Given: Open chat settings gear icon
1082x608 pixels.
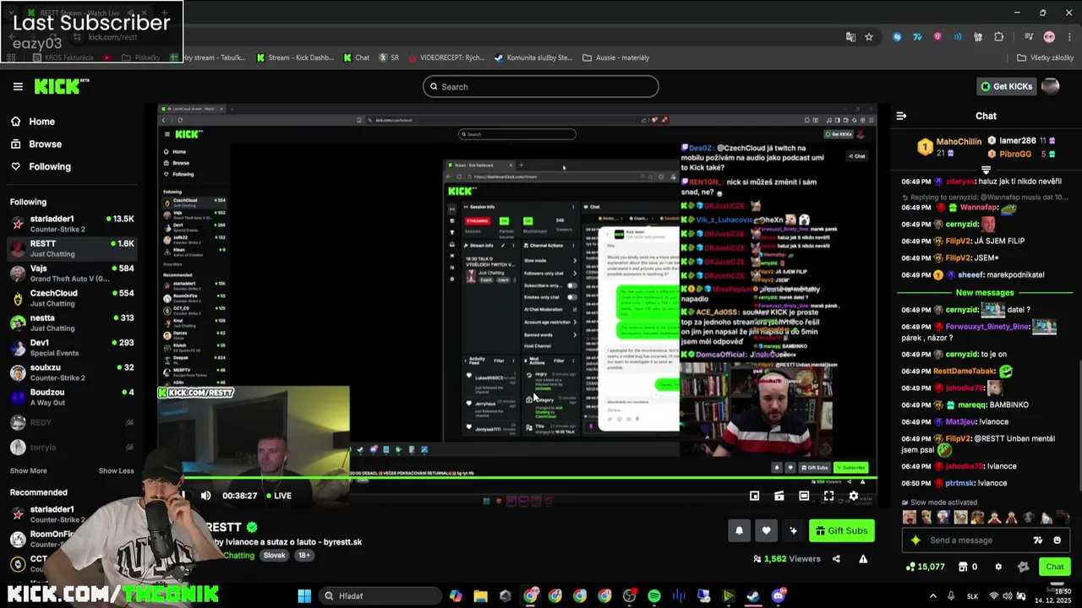Looking at the screenshot, I should pos(998,567).
